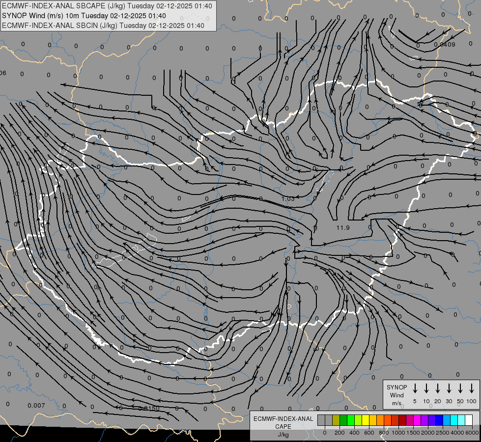481x442 pixels.
Task: Click the wind arrow above 100 m/s
Action: click(472, 388)
